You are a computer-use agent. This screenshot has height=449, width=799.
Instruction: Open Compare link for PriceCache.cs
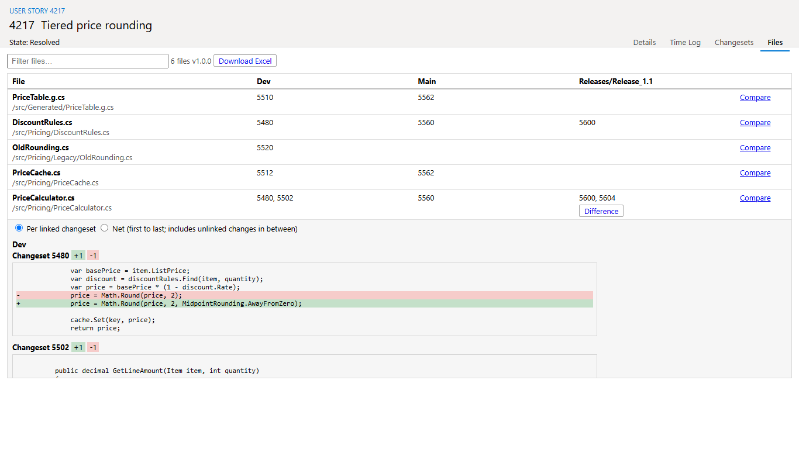(x=755, y=173)
